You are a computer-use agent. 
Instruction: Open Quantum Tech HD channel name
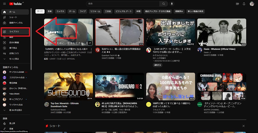(x=109, y=55)
